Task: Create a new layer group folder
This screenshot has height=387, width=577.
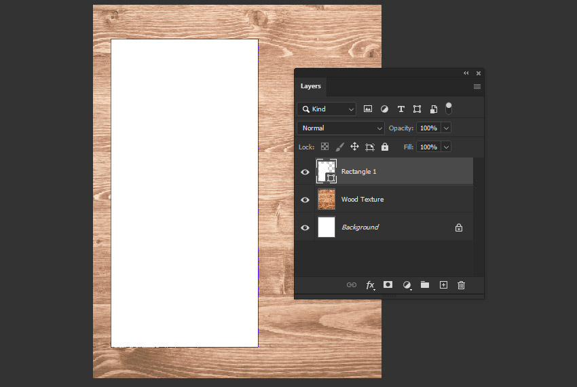Action: (425, 284)
